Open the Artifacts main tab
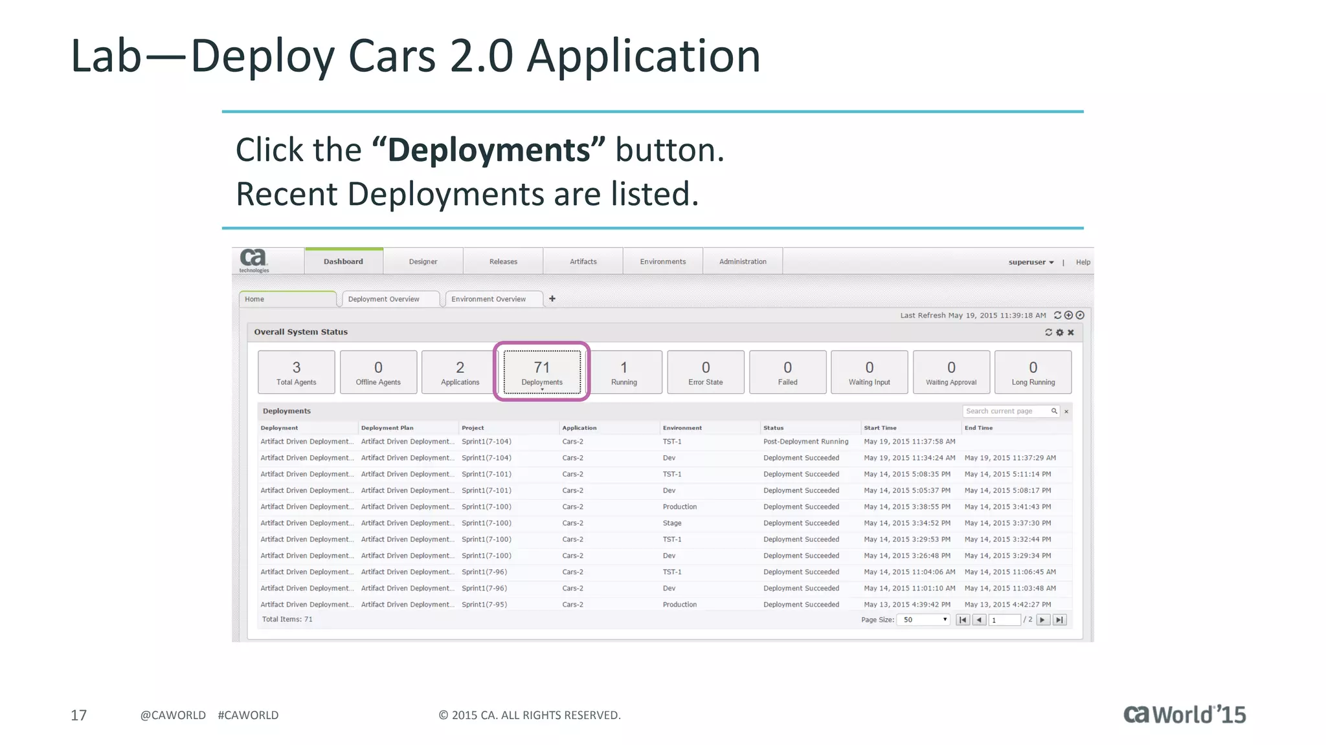Screen dimensions: 1326x745 (x=583, y=261)
